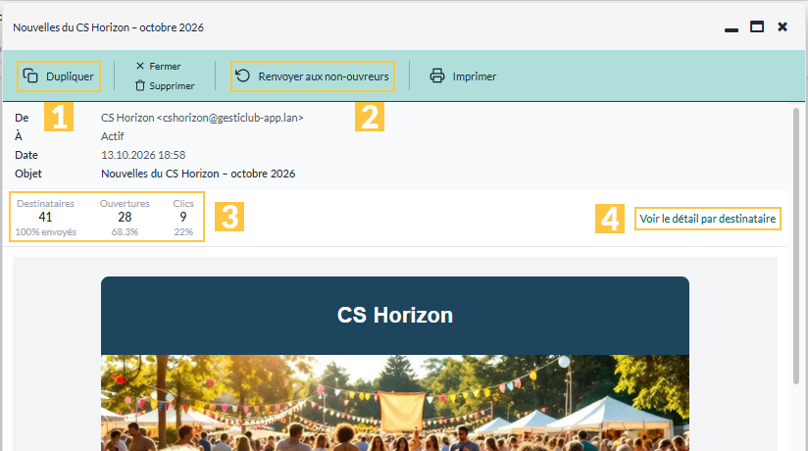Choose the Fermer toolbar label

[165, 66]
